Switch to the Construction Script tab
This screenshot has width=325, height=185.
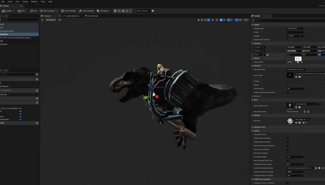pos(72,16)
